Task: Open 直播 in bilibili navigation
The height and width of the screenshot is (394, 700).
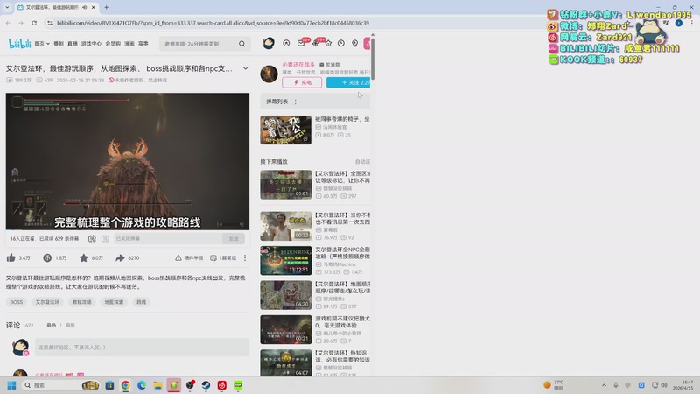Action: [73, 43]
